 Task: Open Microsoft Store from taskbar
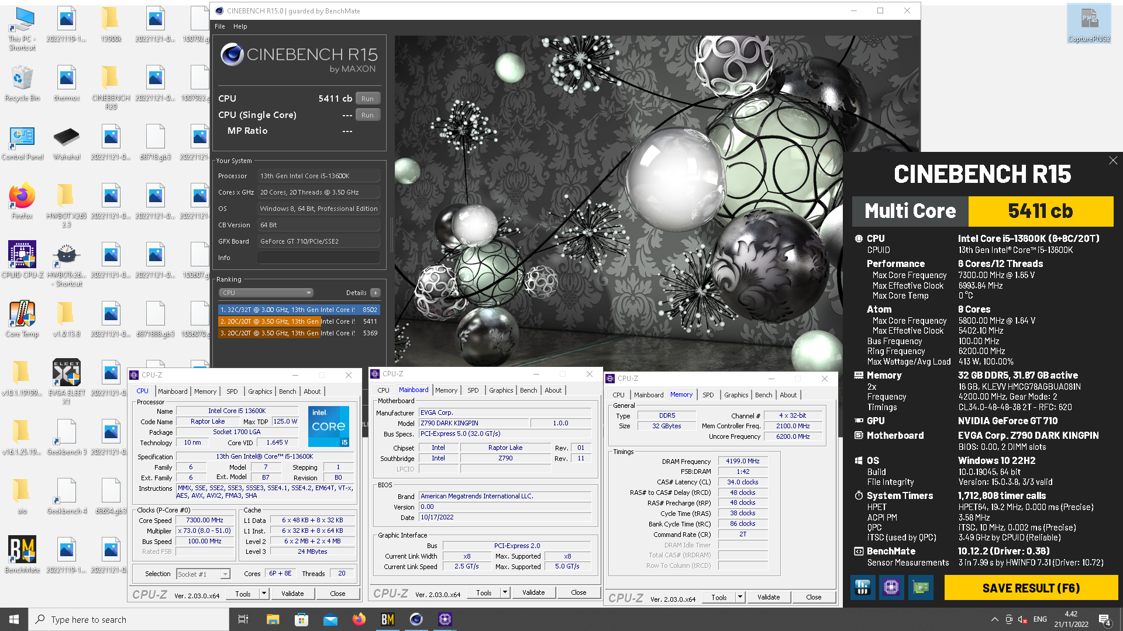pyautogui.click(x=301, y=619)
